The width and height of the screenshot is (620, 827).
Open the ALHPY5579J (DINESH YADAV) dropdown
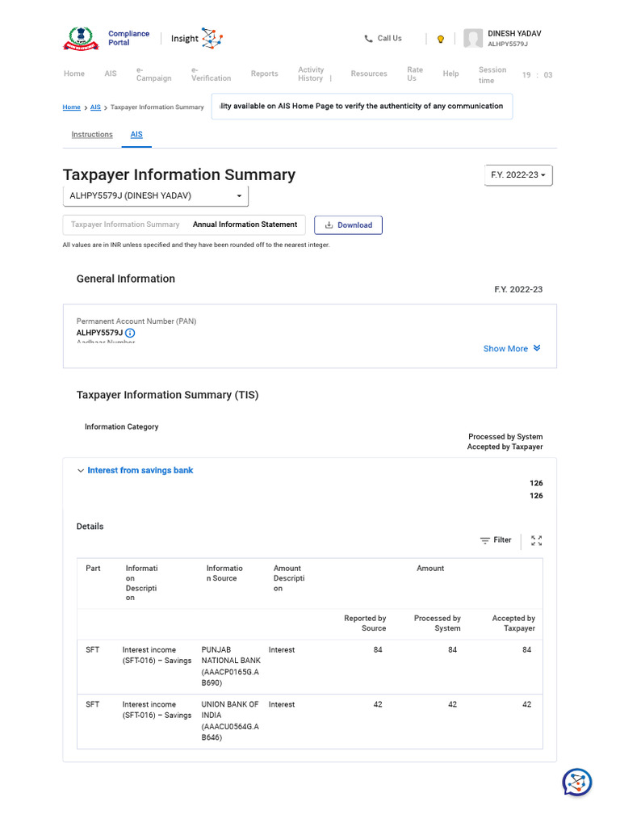[156, 195]
